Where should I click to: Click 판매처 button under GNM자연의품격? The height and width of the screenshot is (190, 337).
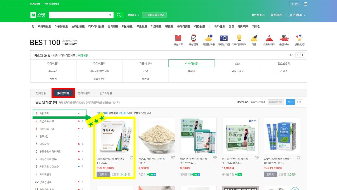(x=270, y=174)
